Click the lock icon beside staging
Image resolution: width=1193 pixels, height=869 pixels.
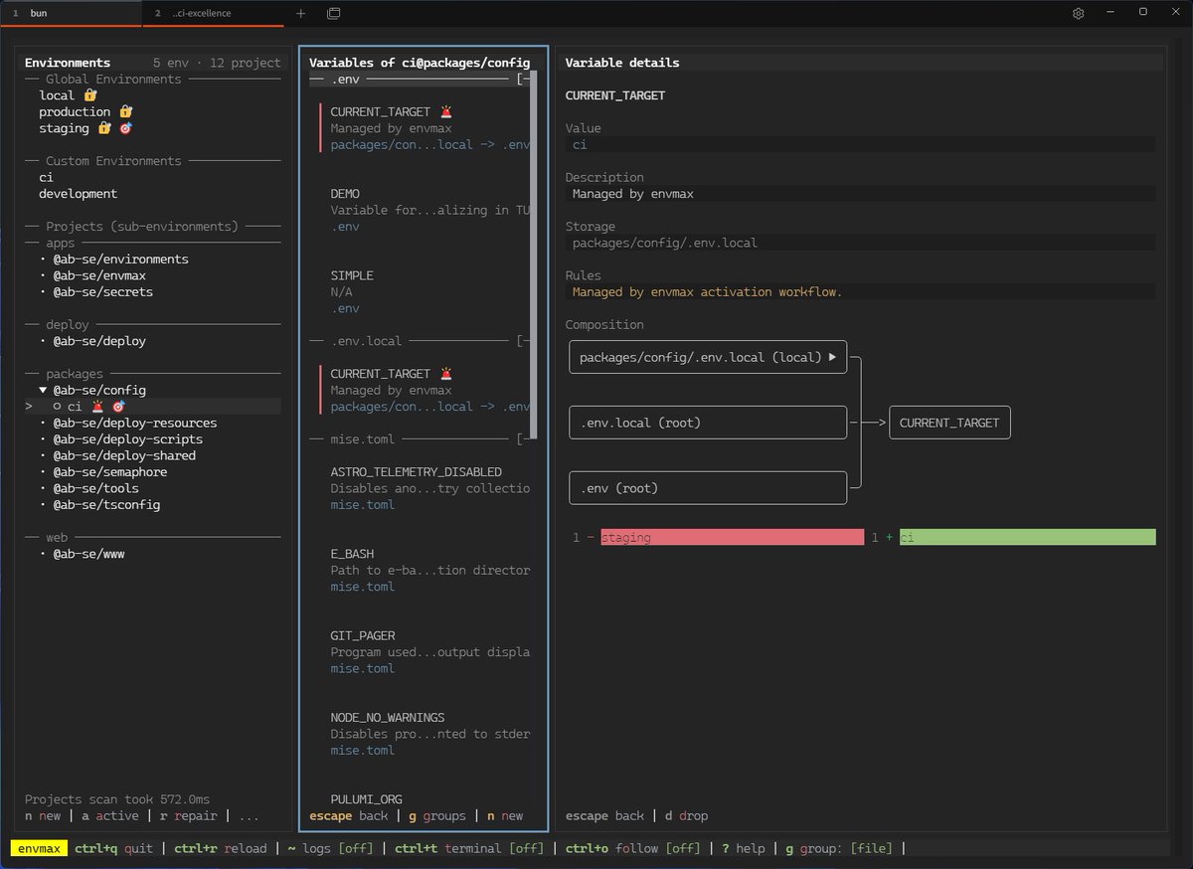[105, 128]
